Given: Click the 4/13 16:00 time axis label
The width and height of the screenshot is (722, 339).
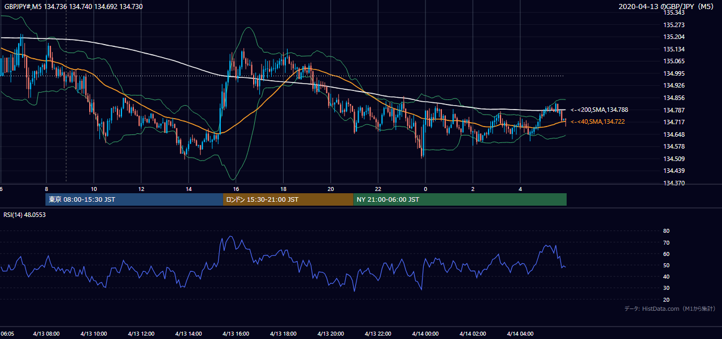Looking at the screenshot, I should [236, 334].
